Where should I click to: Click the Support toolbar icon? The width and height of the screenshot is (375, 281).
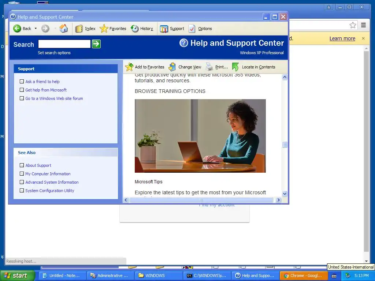(164, 29)
